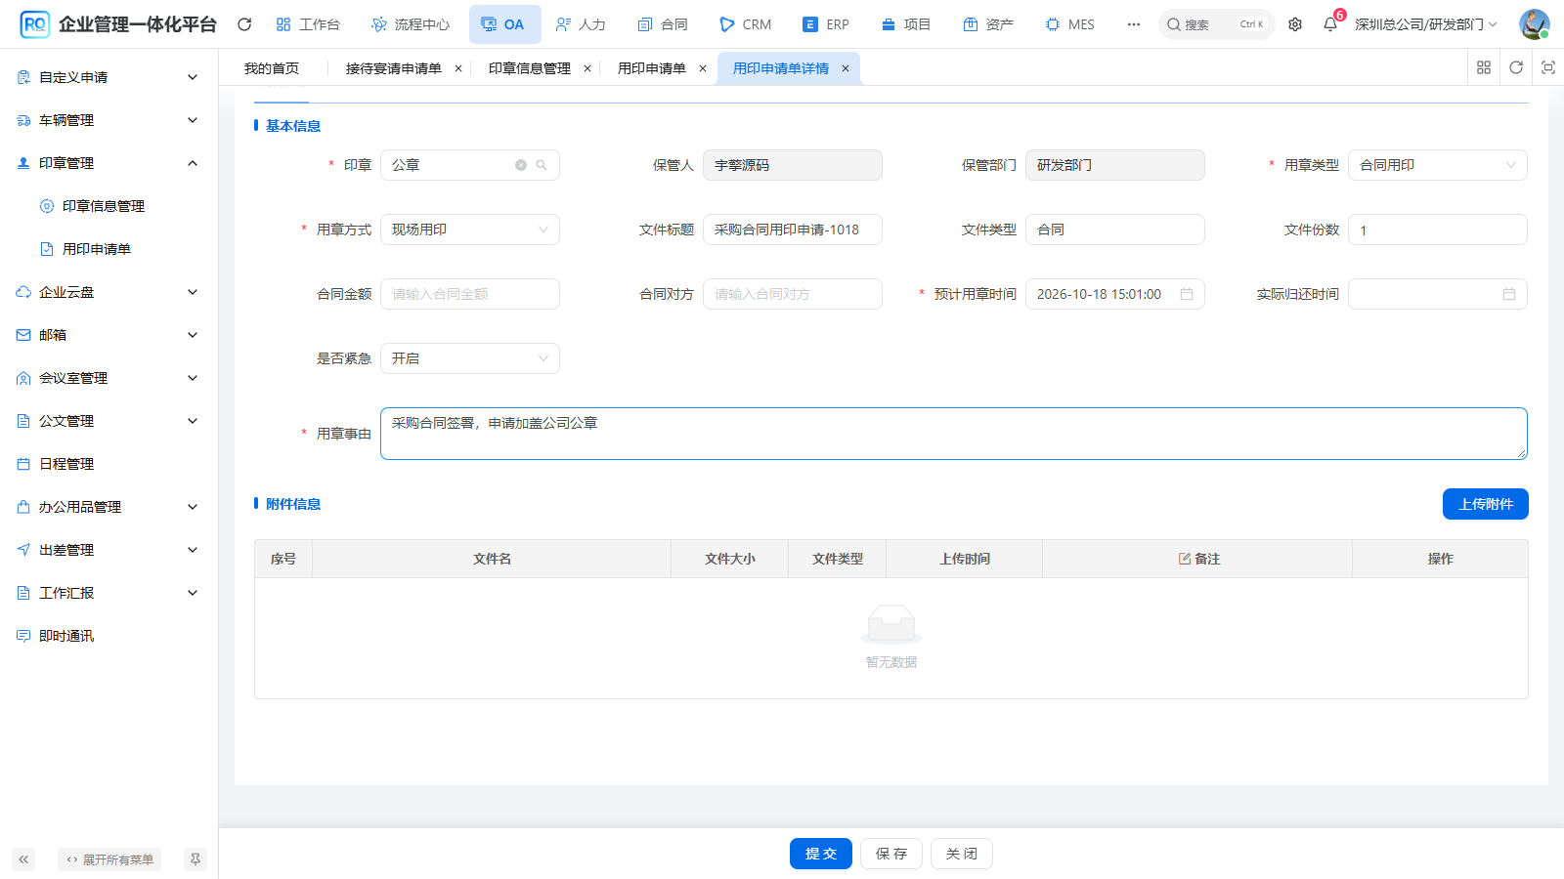Click the search icon in 印章 field
The image size is (1564, 879).
click(x=542, y=165)
